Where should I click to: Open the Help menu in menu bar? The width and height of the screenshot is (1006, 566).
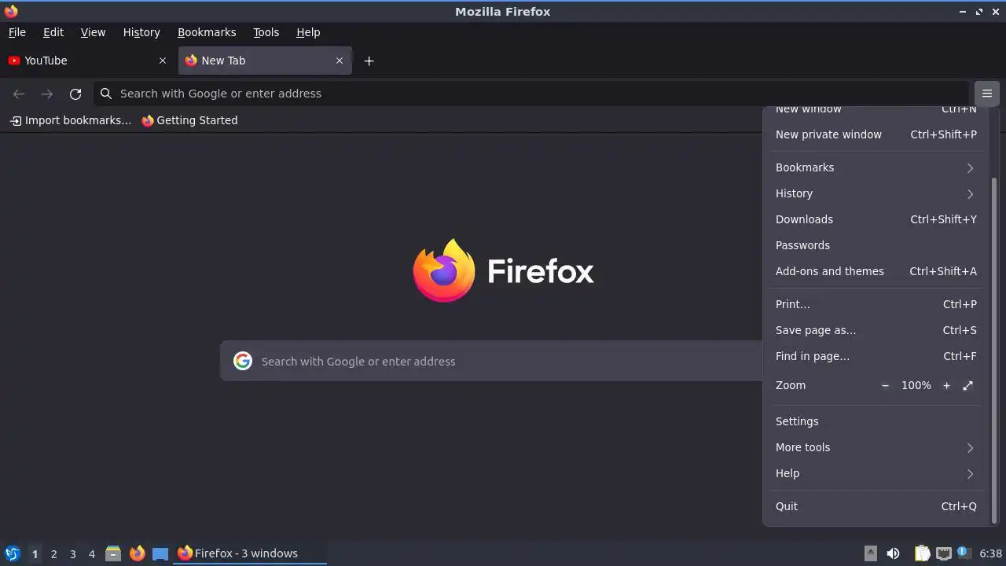tap(308, 32)
